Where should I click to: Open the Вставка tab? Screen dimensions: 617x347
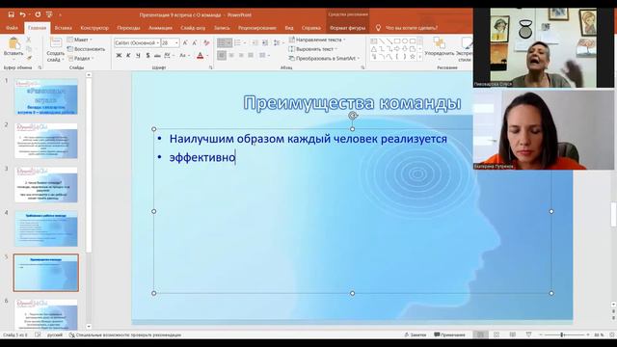point(63,28)
